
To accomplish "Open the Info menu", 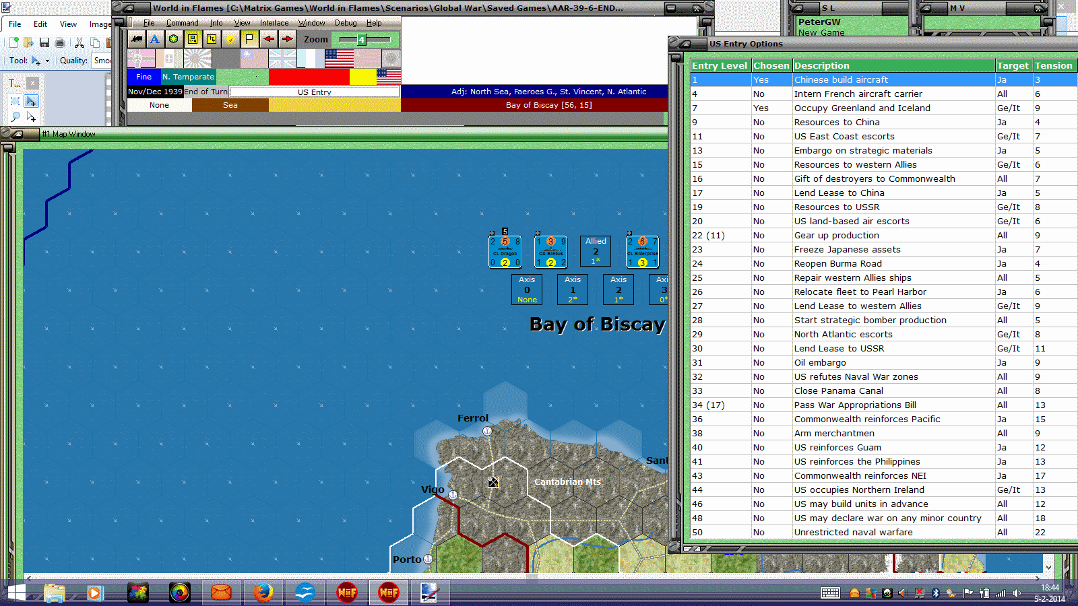I will click(216, 23).
